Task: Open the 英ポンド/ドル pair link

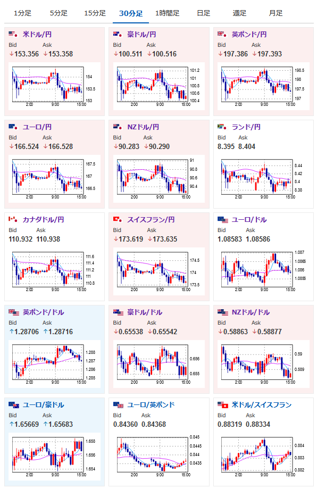Action: 43,312
